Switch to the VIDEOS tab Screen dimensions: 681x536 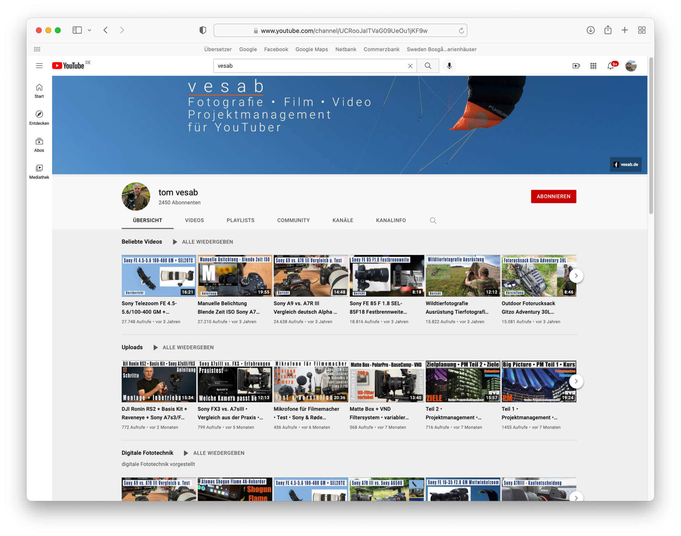pos(194,220)
